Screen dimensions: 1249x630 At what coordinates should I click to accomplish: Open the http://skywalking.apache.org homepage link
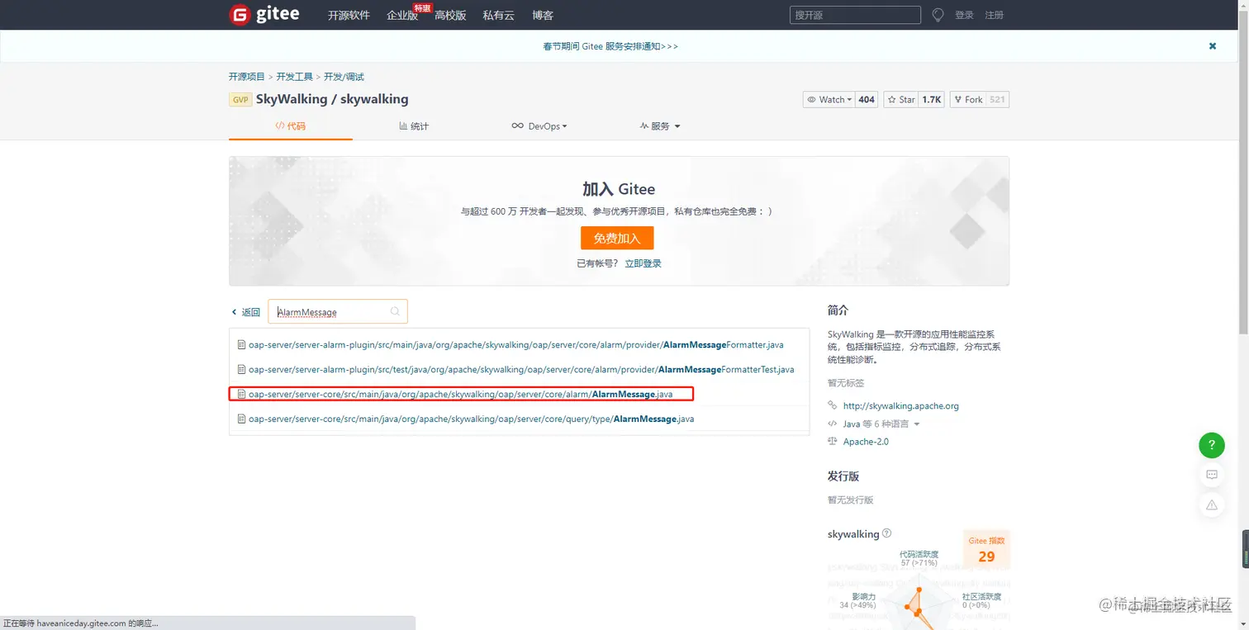[900, 406]
